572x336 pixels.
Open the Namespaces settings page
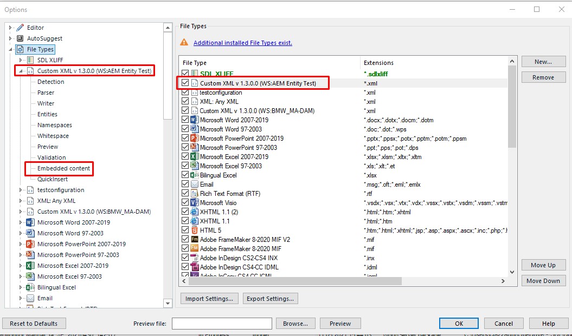click(x=55, y=125)
